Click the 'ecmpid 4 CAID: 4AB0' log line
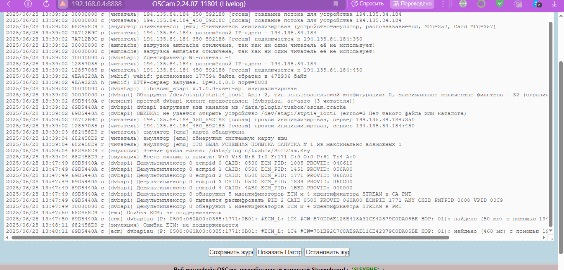Image resolution: width=564 pixels, height=270 pixels. point(180,188)
